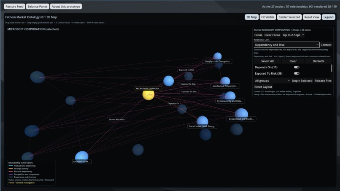Viewport: 340px width, 191px height.
Task: Click Release Pins
Action: click(323, 81)
